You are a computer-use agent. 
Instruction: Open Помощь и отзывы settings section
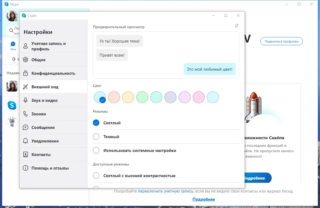[x=53, y=168]
